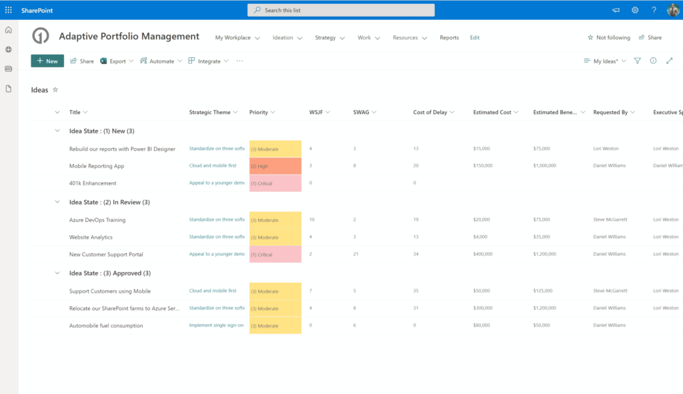Collapse the Idea State New group
The height and width of the screenshot is (394, 683).
[x=57, y=131]
